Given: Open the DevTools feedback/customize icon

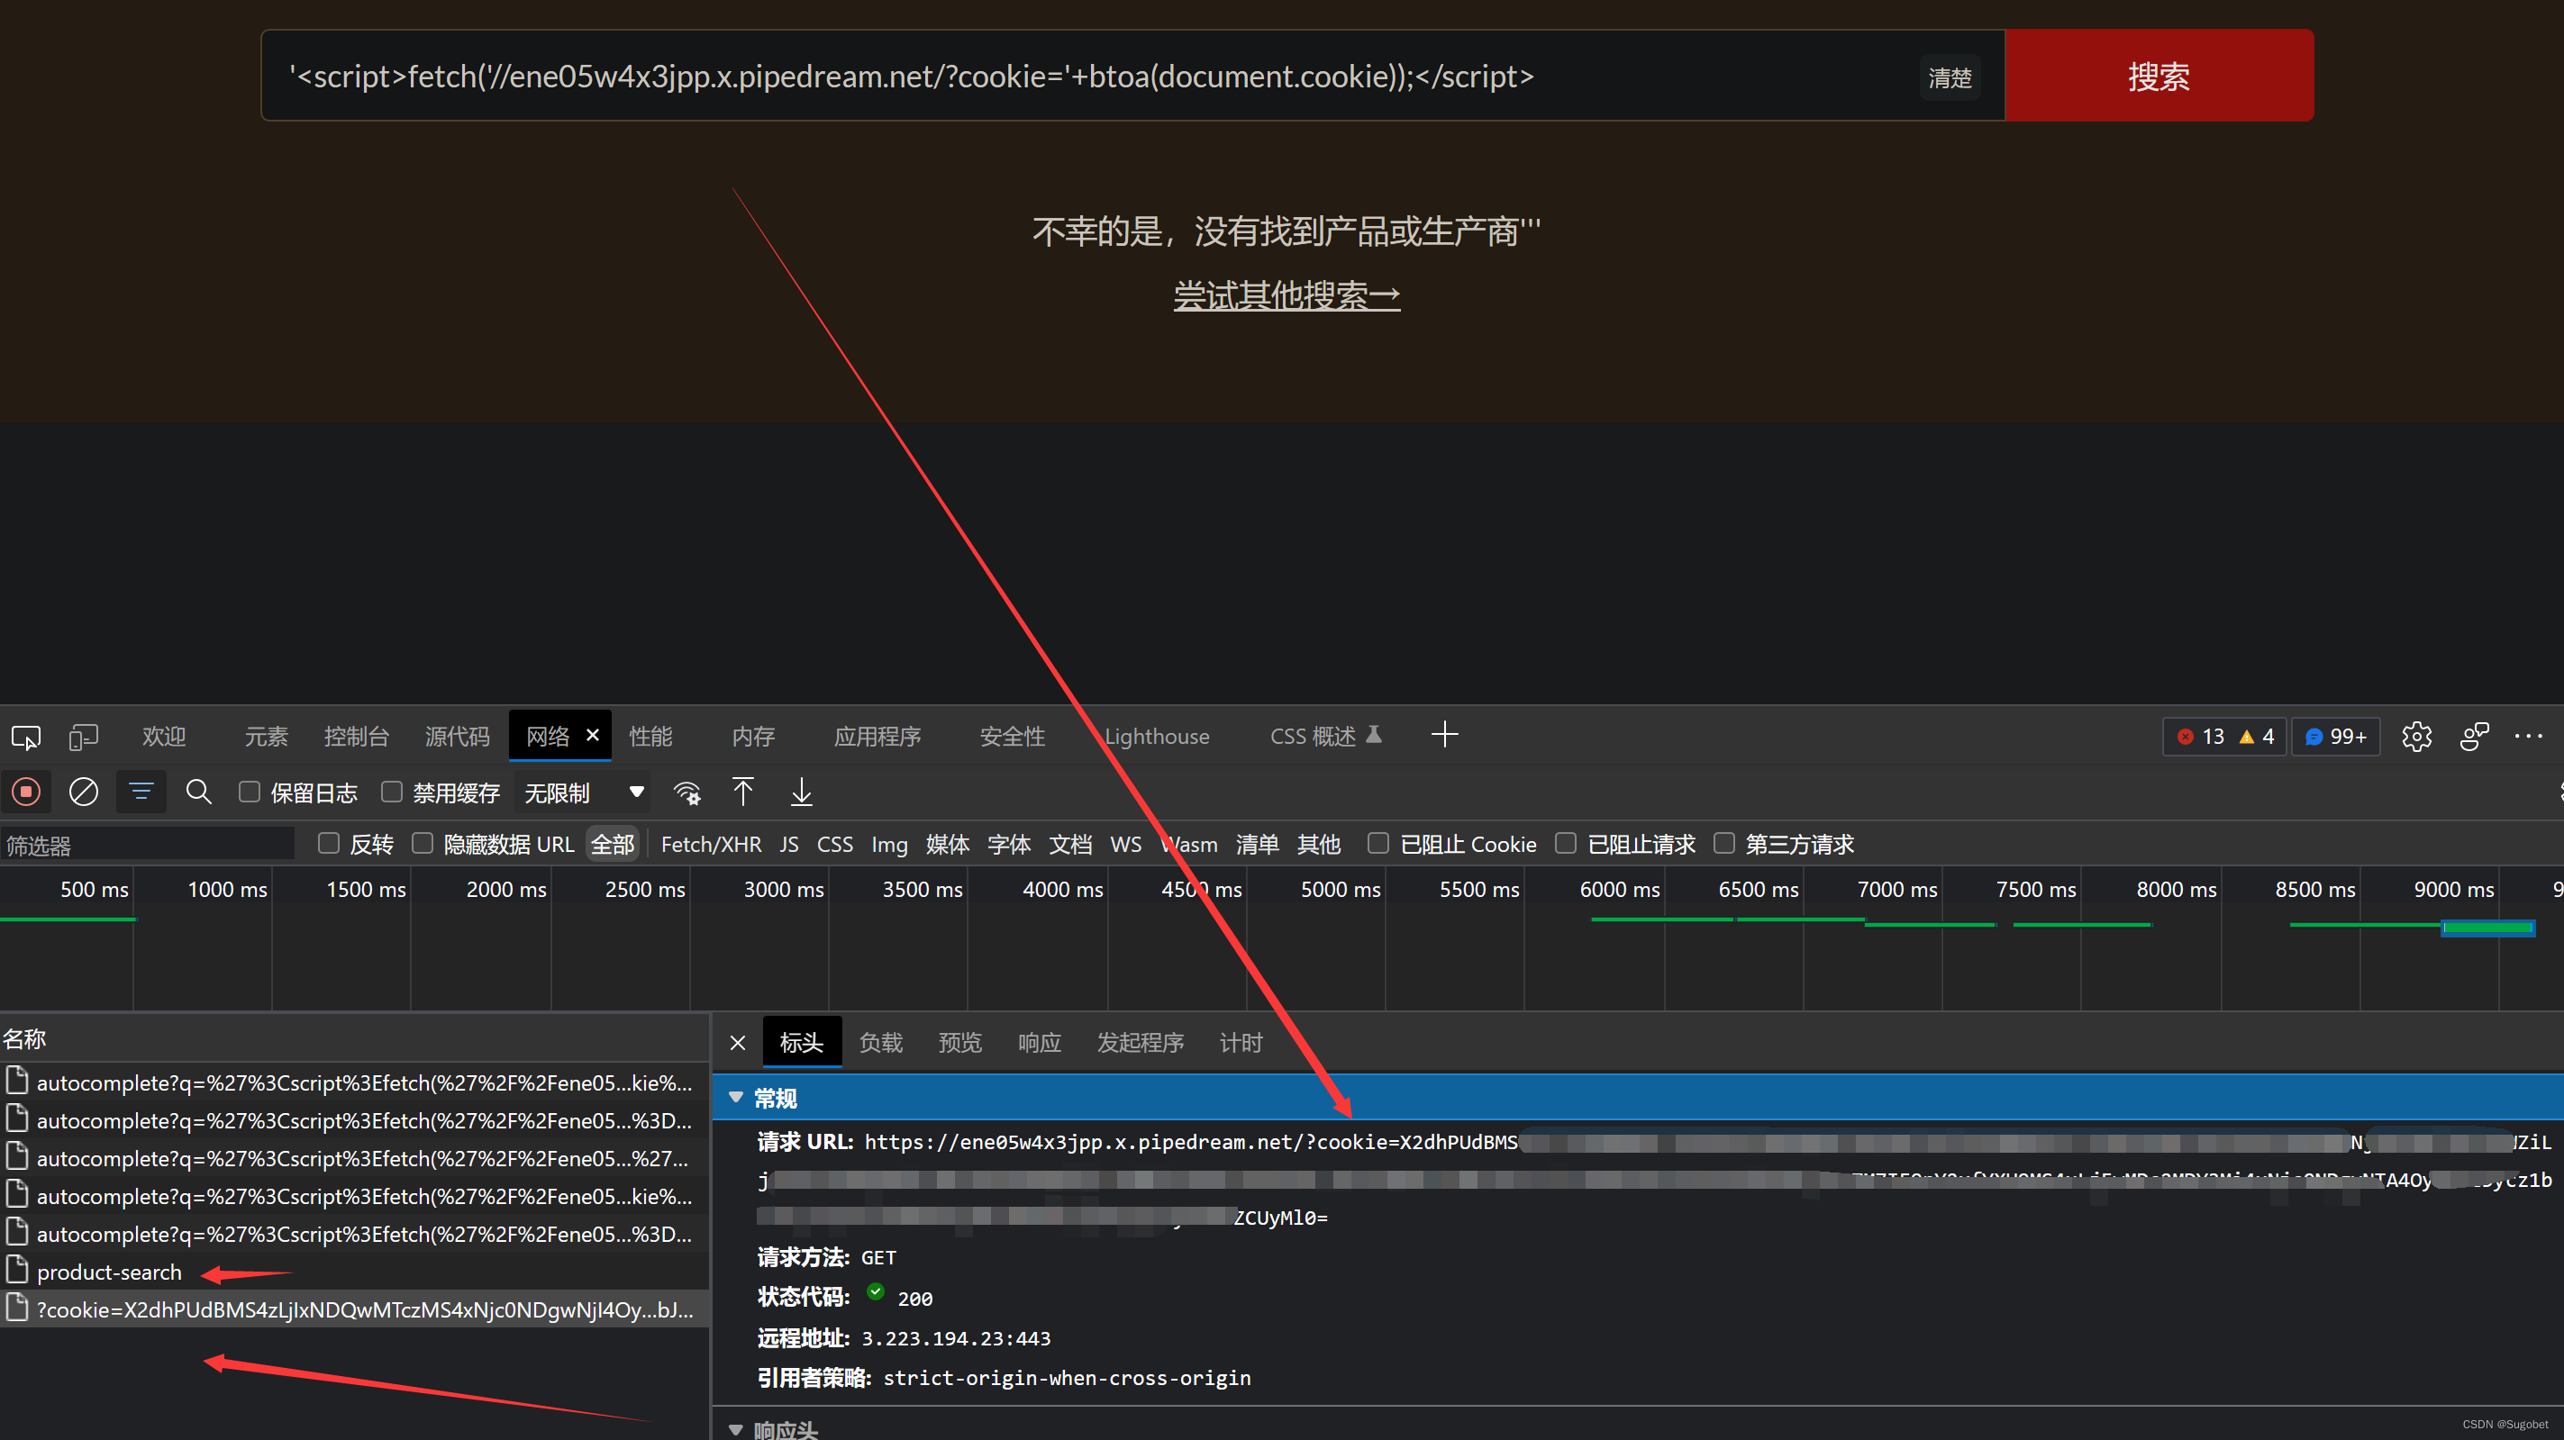Looking at the screenshot, I should click(2475, 737).
